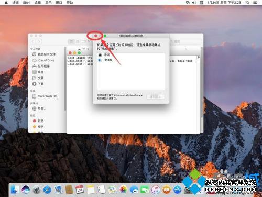Open iTunes music icon in Dock
The height and width of the screenshot is (197, 262).
coord(156,190)
